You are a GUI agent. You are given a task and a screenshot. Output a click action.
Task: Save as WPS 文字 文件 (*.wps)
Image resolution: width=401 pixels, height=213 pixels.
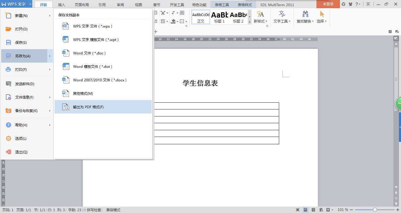click(x=103, y=26)
